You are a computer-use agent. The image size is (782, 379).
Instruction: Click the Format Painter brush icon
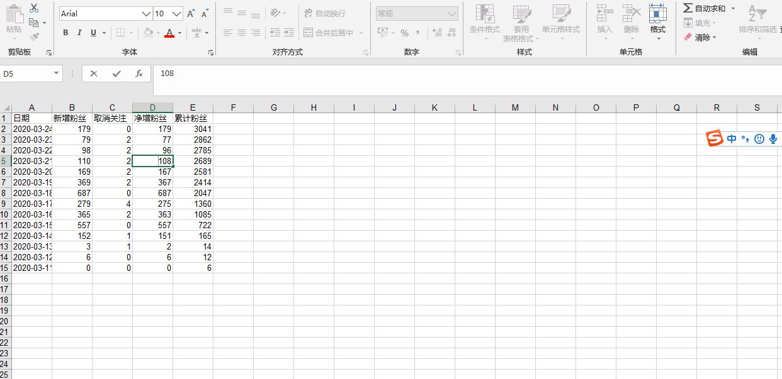34,37
